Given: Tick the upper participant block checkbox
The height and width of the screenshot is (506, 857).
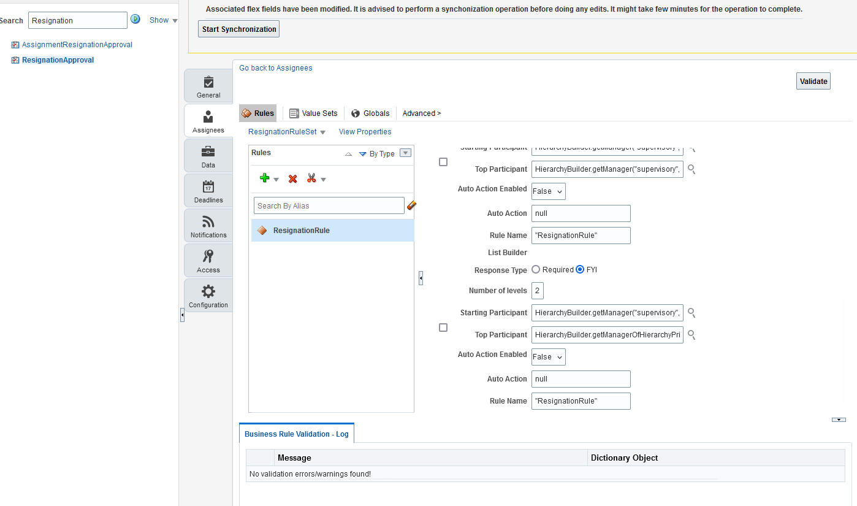Looking at the screenshot, I should [x=443, y=162].
